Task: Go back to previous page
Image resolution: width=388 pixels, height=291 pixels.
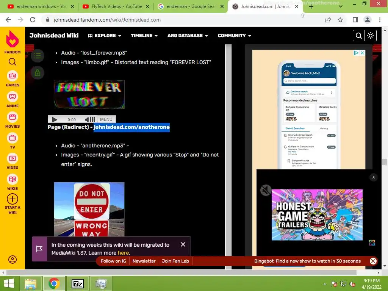Action: tap(8, 20)
